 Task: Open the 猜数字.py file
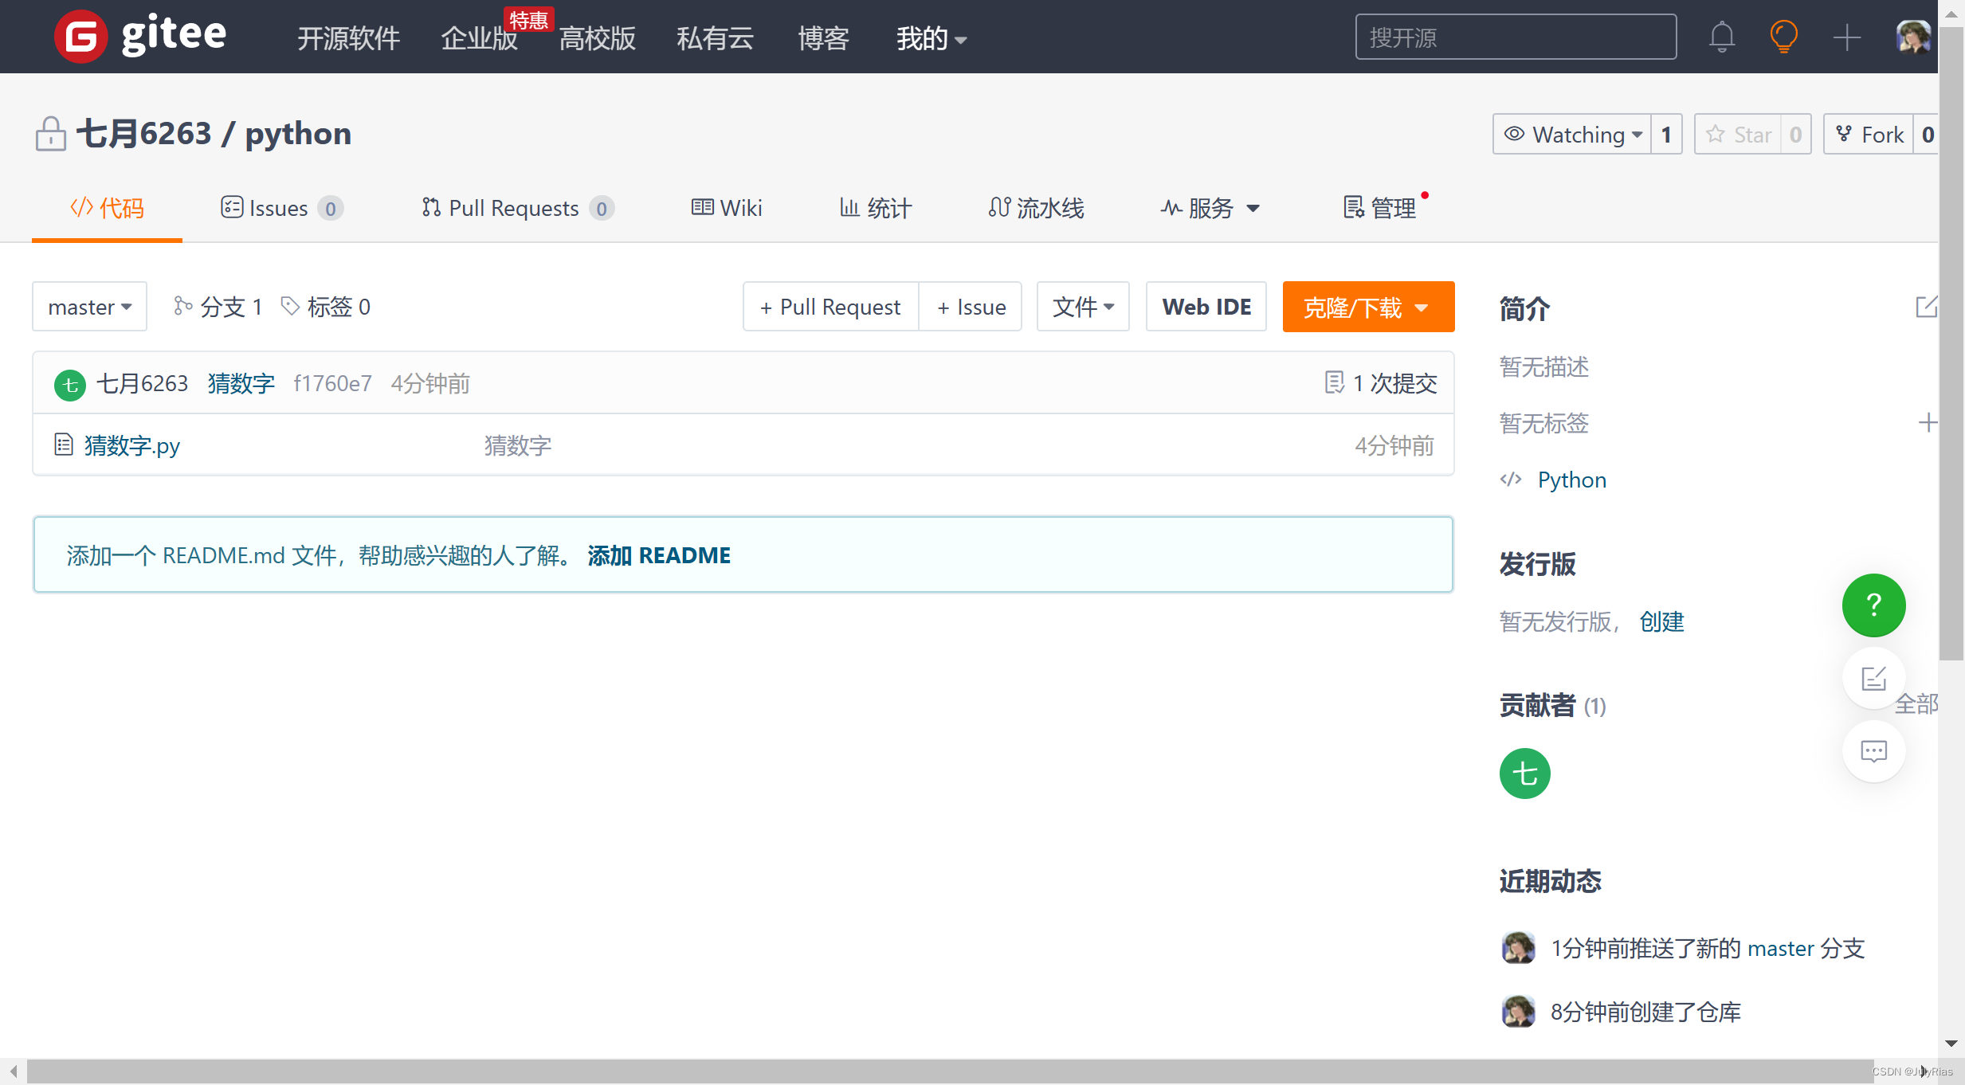132,445
